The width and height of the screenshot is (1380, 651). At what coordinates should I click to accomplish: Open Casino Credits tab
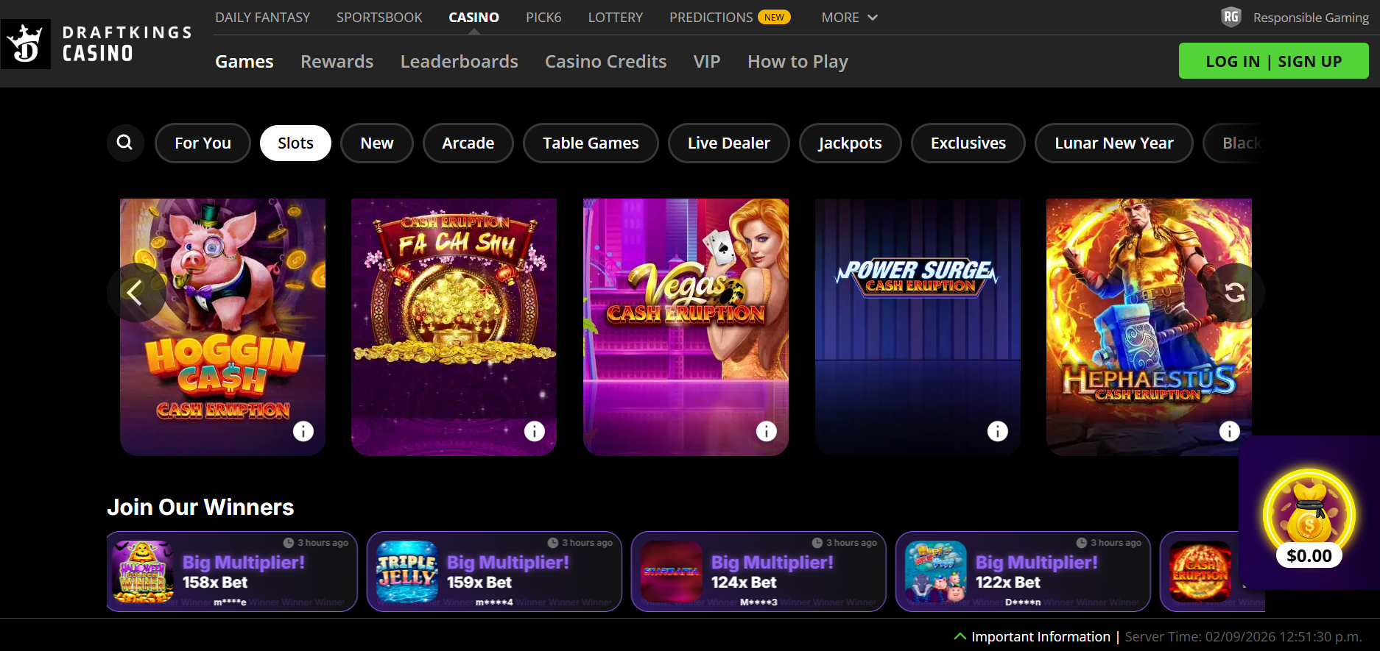coord(606,62)
